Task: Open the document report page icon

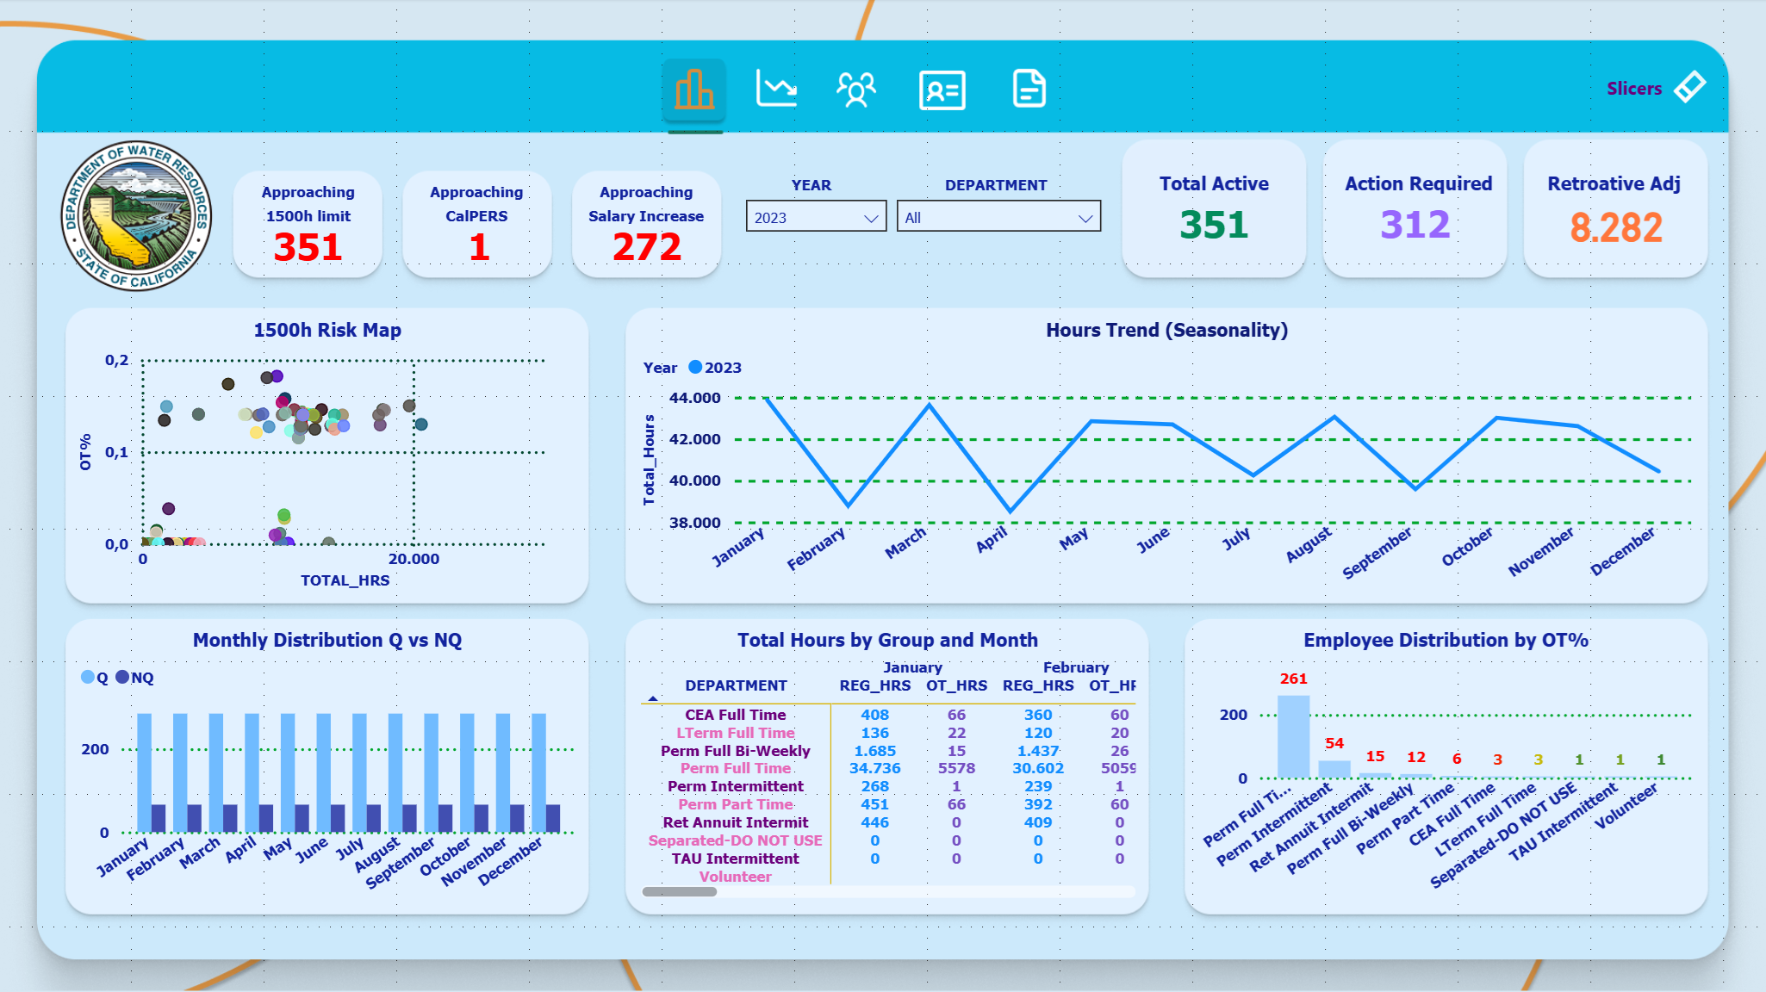Action: click(x=1029, y=89)
